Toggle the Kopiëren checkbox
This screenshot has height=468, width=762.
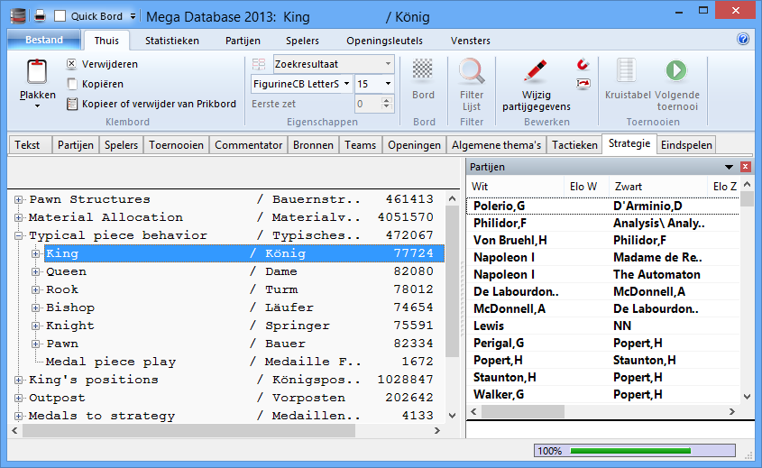point(72,84)
